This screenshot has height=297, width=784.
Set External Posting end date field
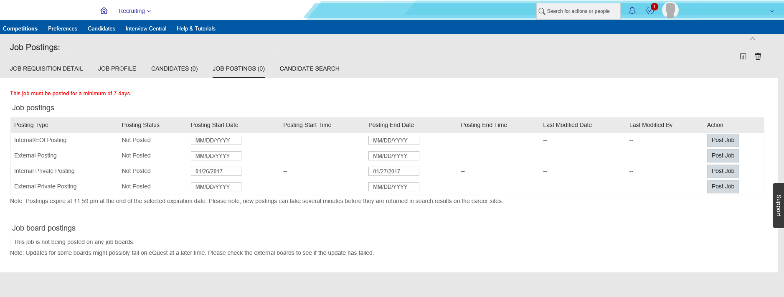[x=394, y=156]
